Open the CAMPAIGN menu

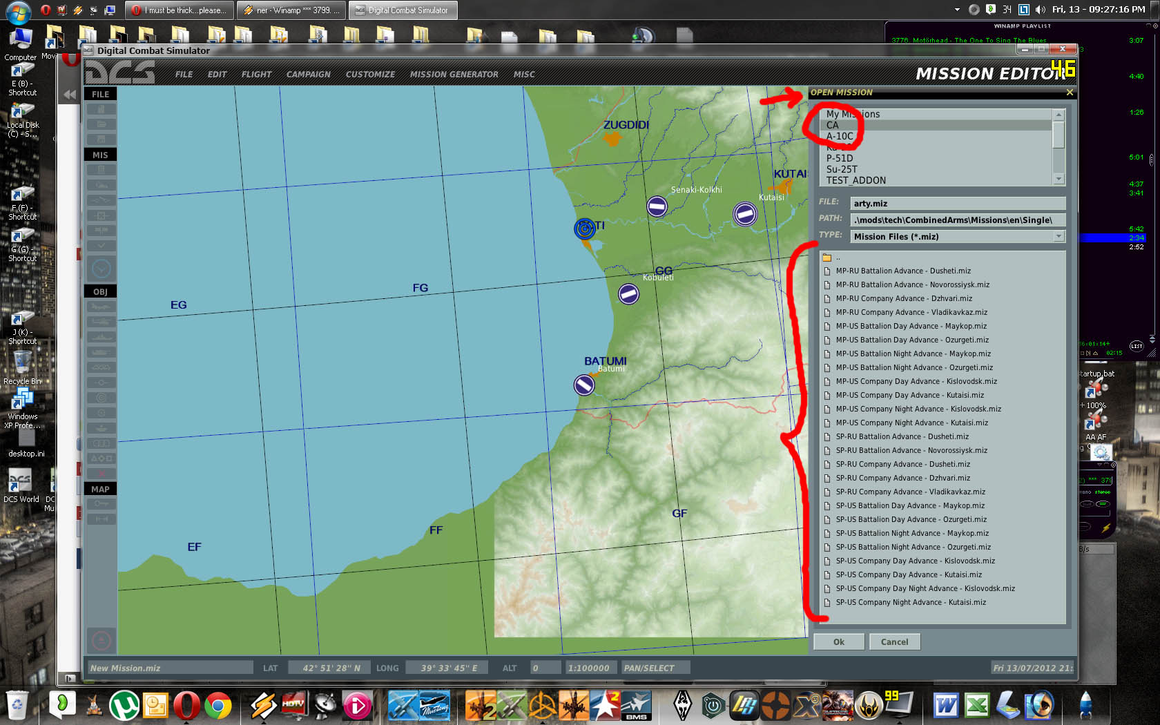(309, 75)
